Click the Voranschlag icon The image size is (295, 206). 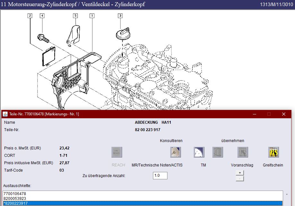243,152
